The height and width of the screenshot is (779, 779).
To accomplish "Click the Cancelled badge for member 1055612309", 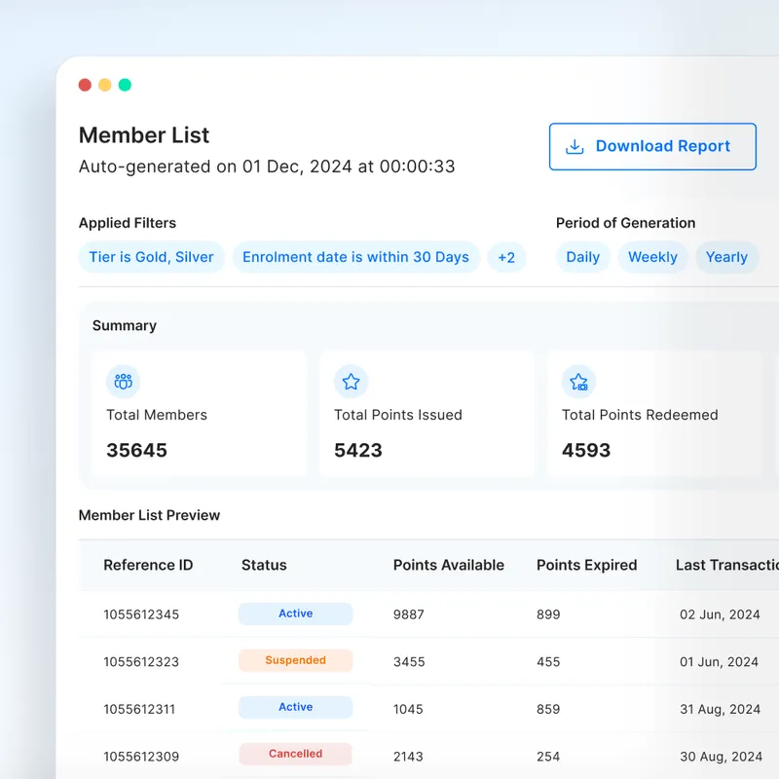I will click(295, 754).
